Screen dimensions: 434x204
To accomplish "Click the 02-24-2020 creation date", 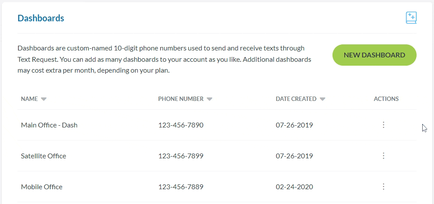I will [x=294, y=187].
